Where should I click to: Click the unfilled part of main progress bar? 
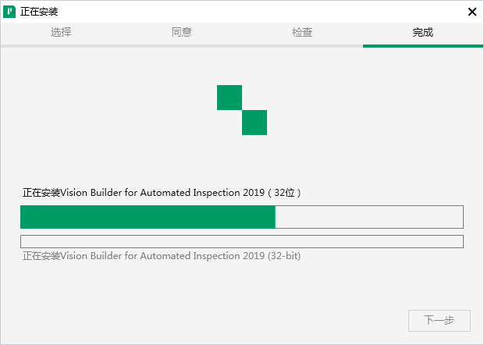click(368, 217)
